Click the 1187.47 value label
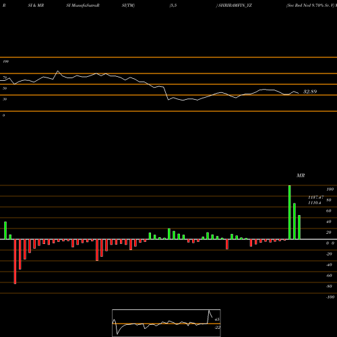 [x=316, y=197]
